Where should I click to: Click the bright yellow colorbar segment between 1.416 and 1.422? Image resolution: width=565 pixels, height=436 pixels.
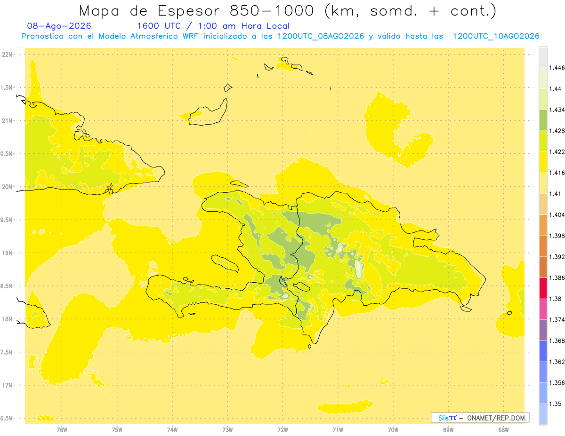tap(543, 162)
